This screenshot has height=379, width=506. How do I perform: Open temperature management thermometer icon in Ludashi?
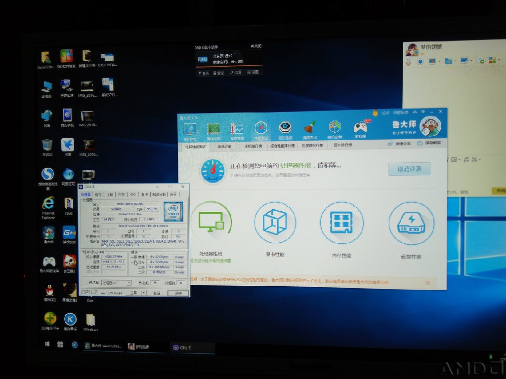(x=237, y=129)
